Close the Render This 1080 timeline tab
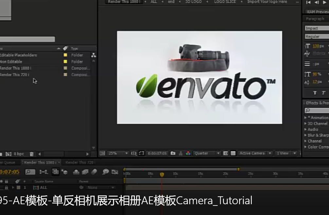This screenshot has width=329, height=215. [59, 162]
